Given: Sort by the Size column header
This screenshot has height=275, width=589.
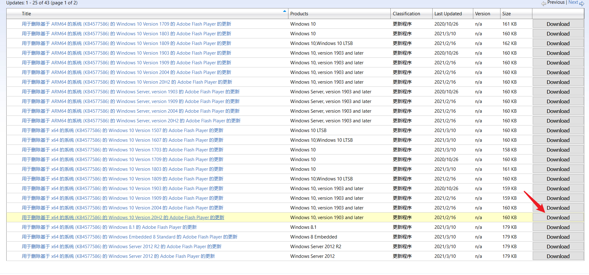Looking at the screenshot, I should 506,14.
